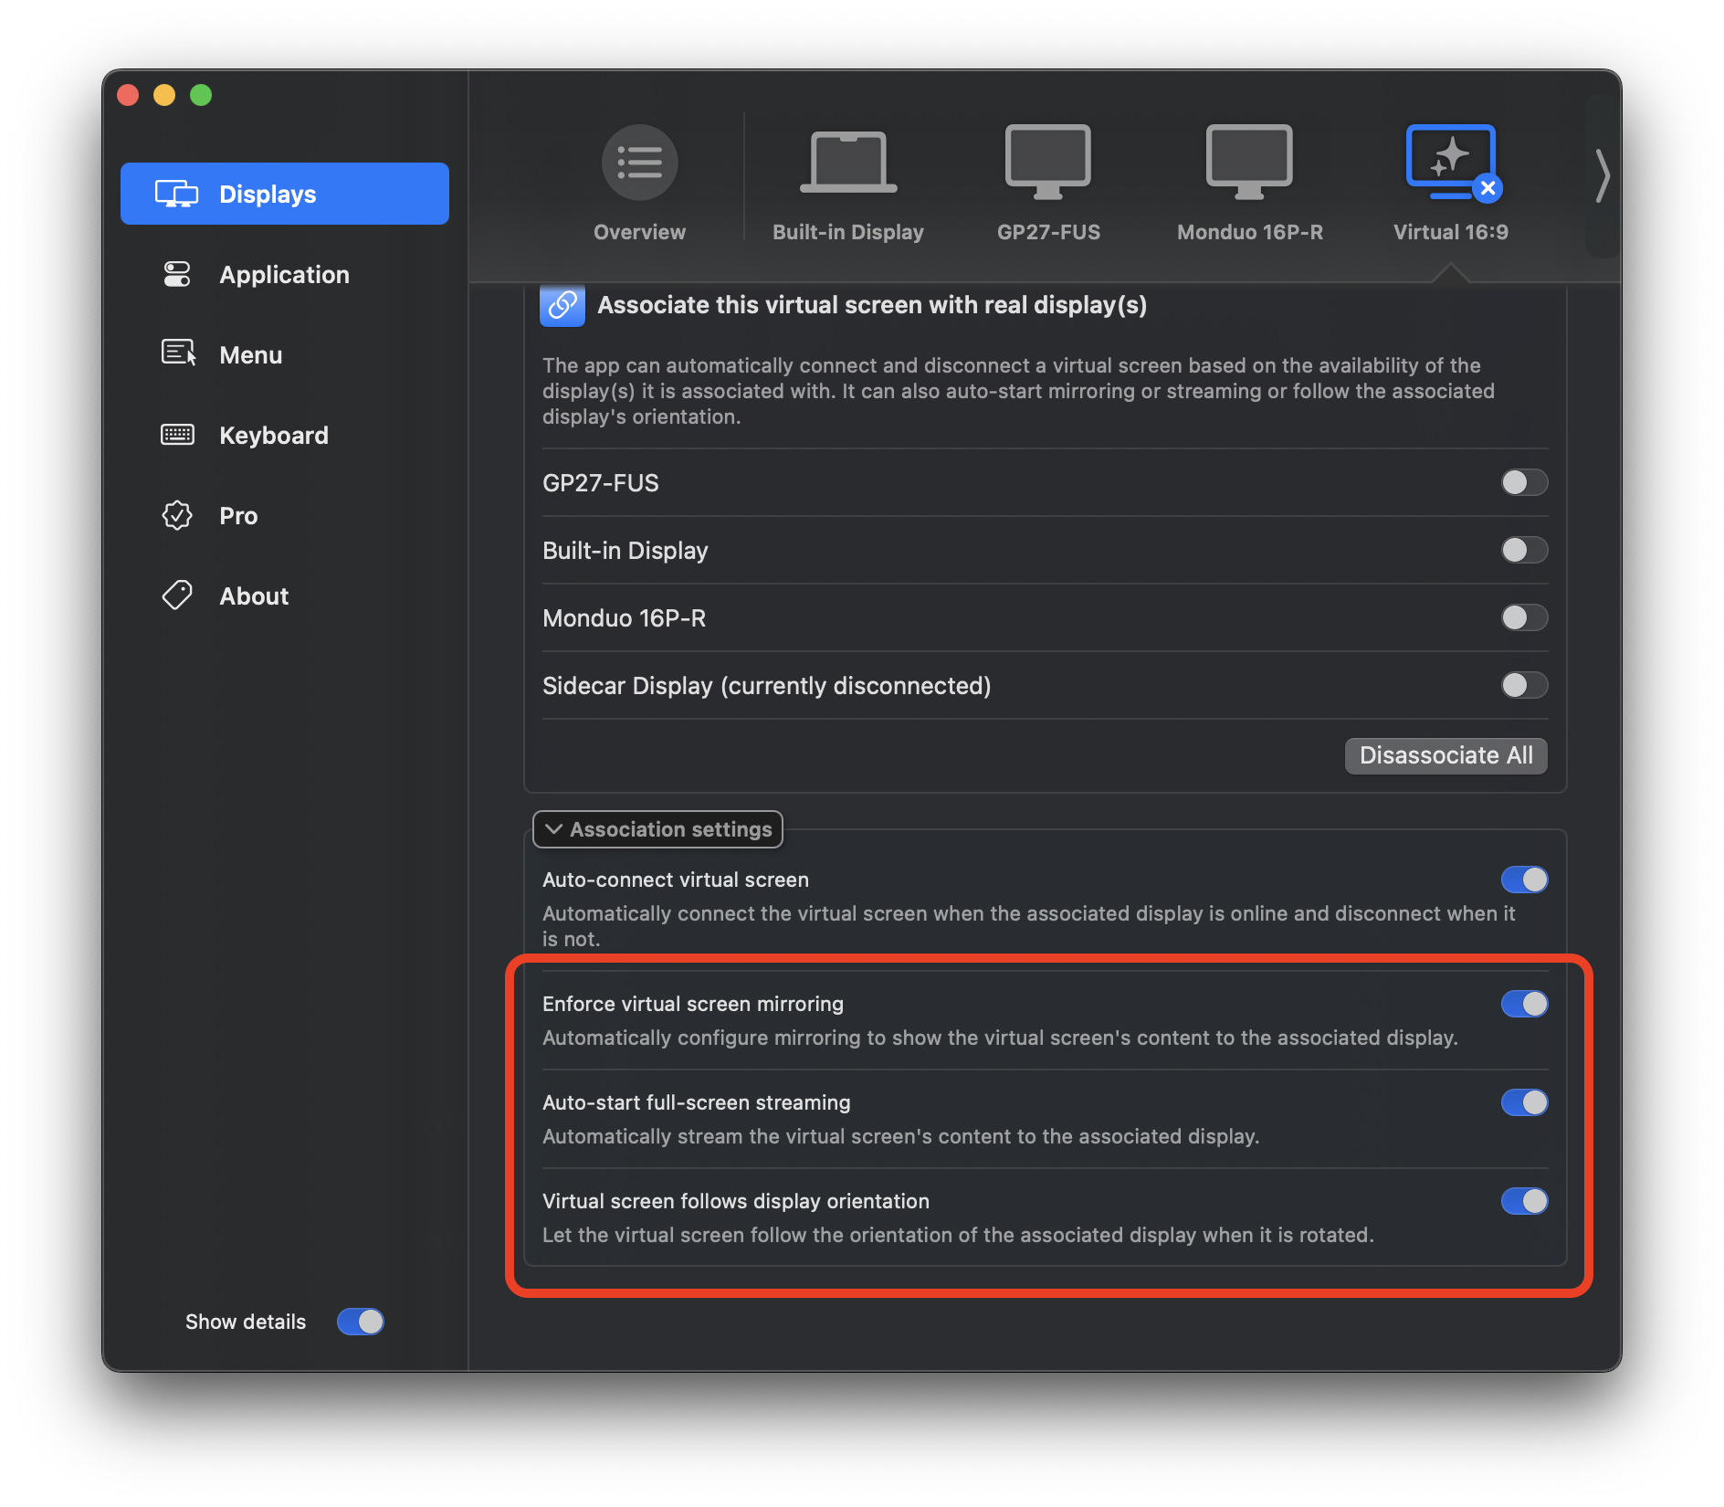Collapse the Association settings section
This screenshot has width=1724, height=1507.
click(x=657, y=829)
